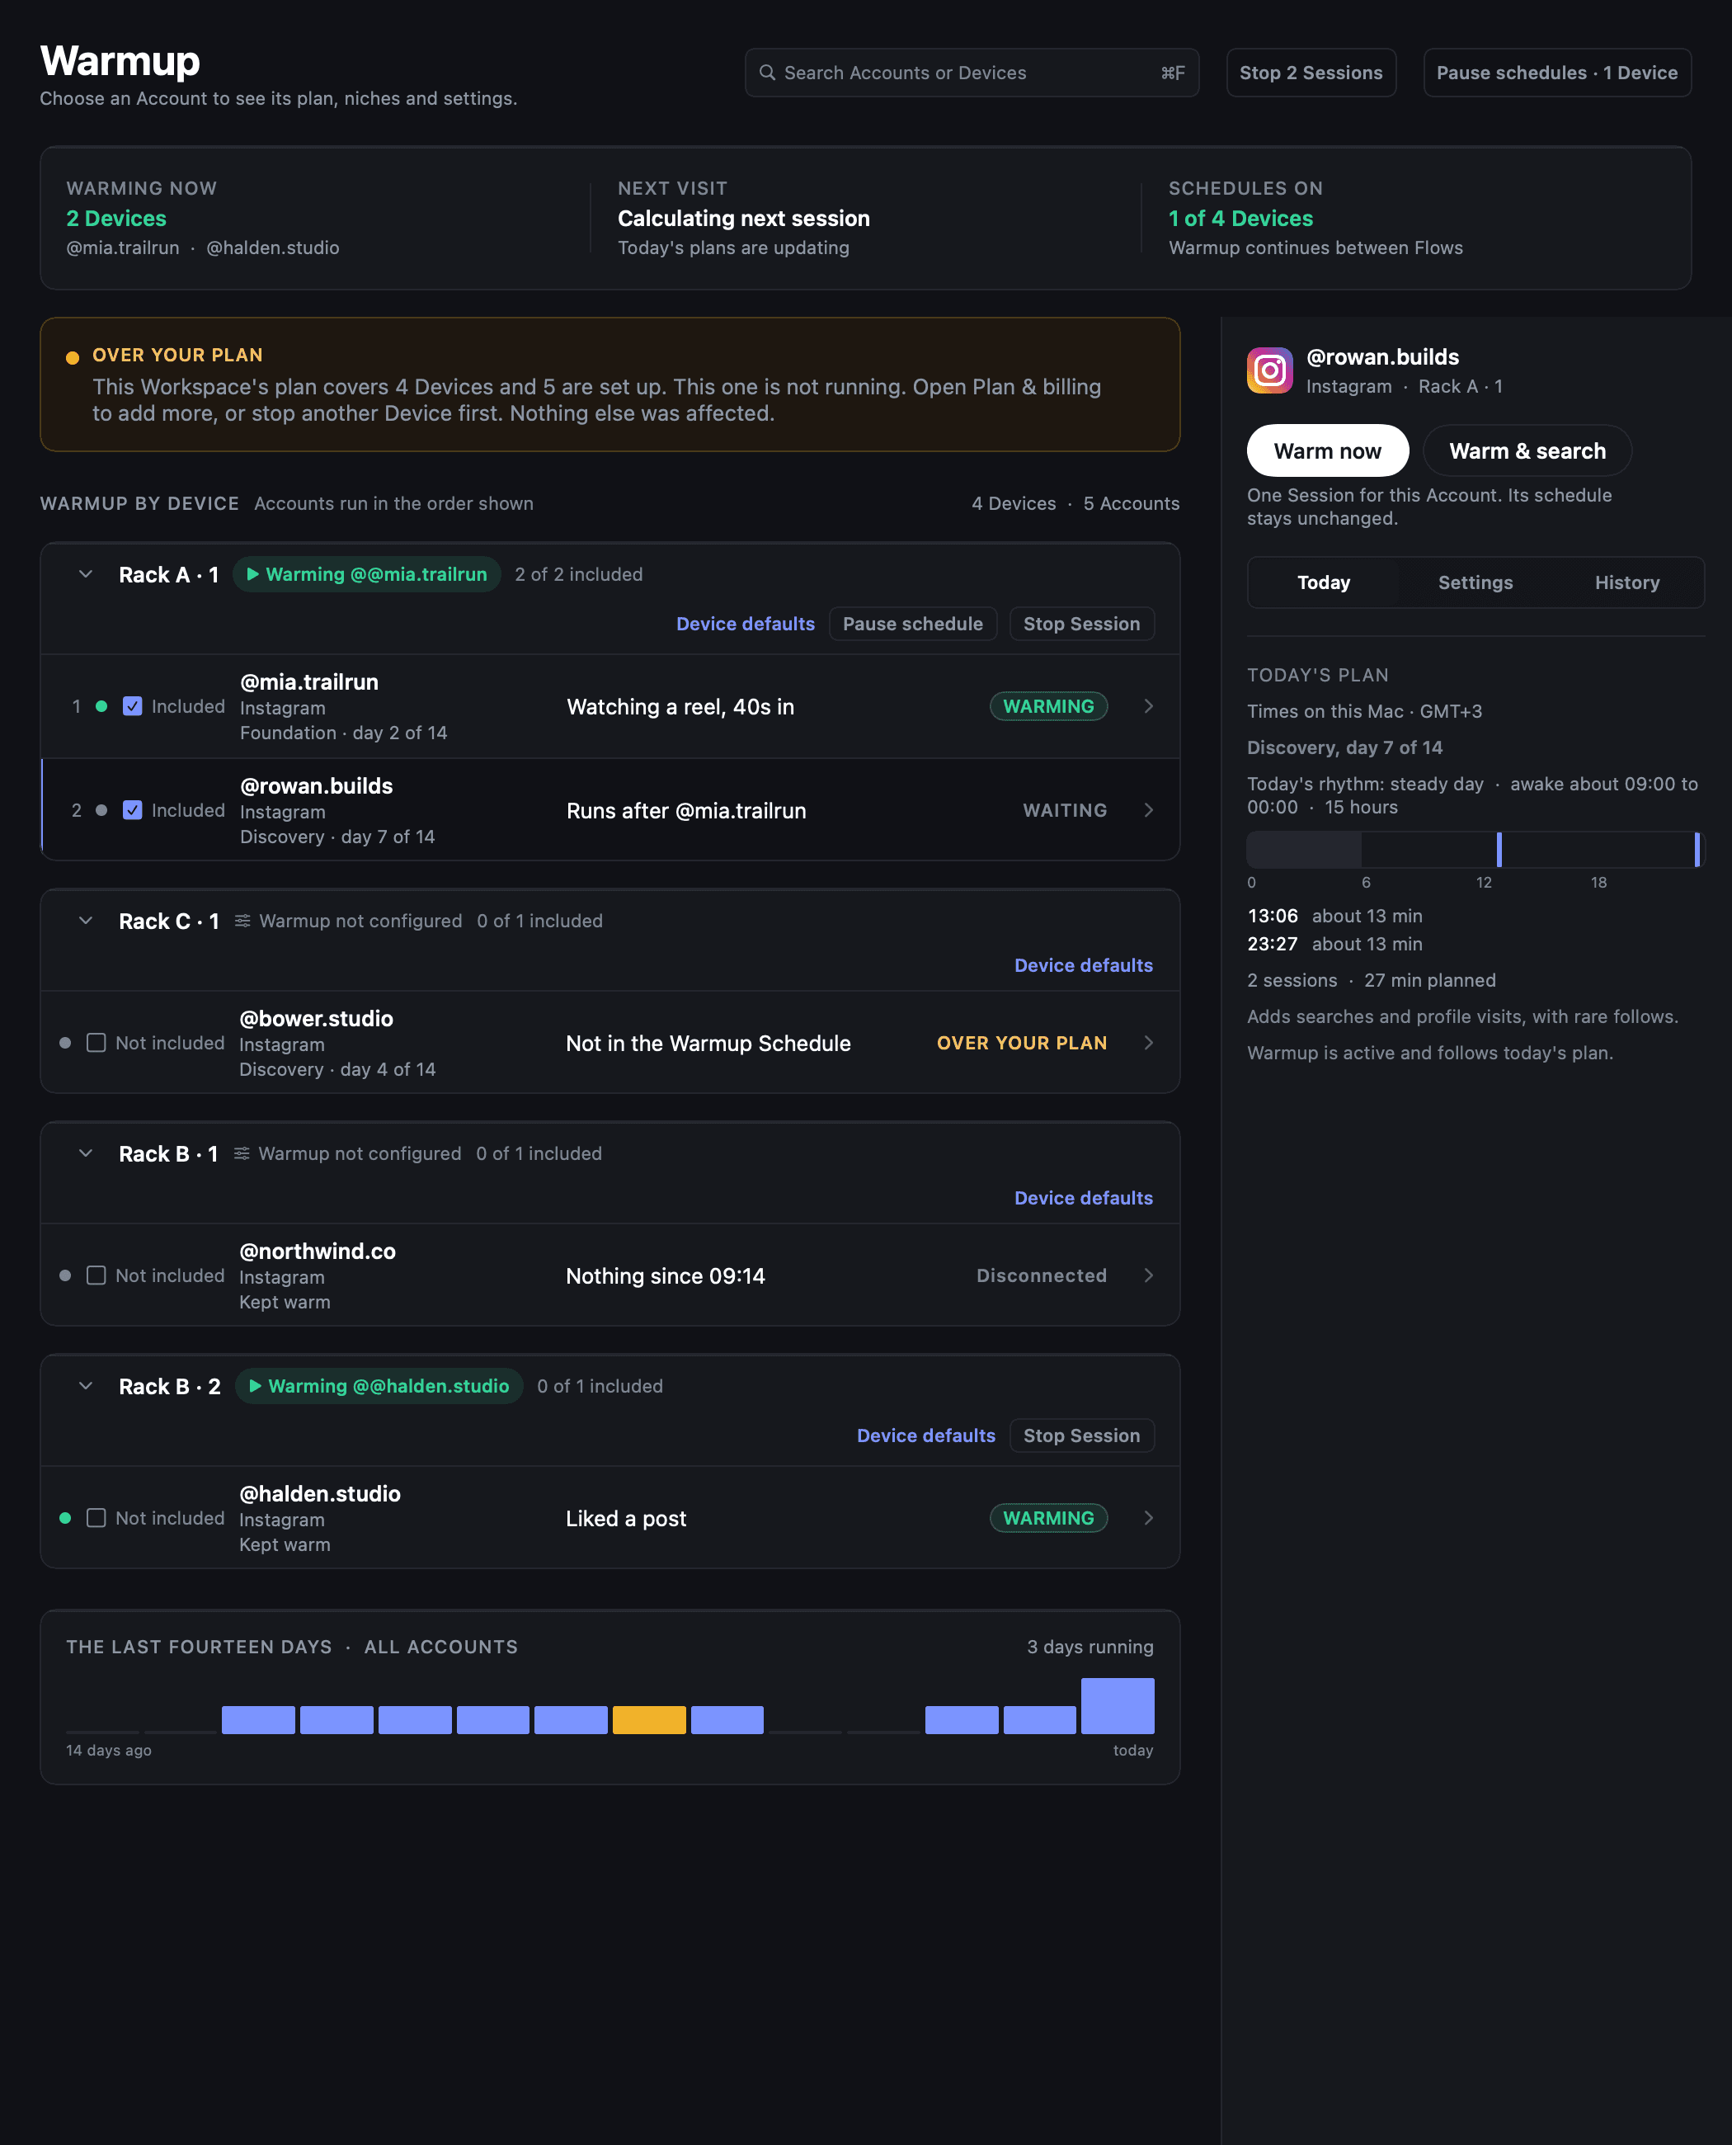
Task: Click the sliders icon next to Rack B · 1
Action: click(242, 1153)
